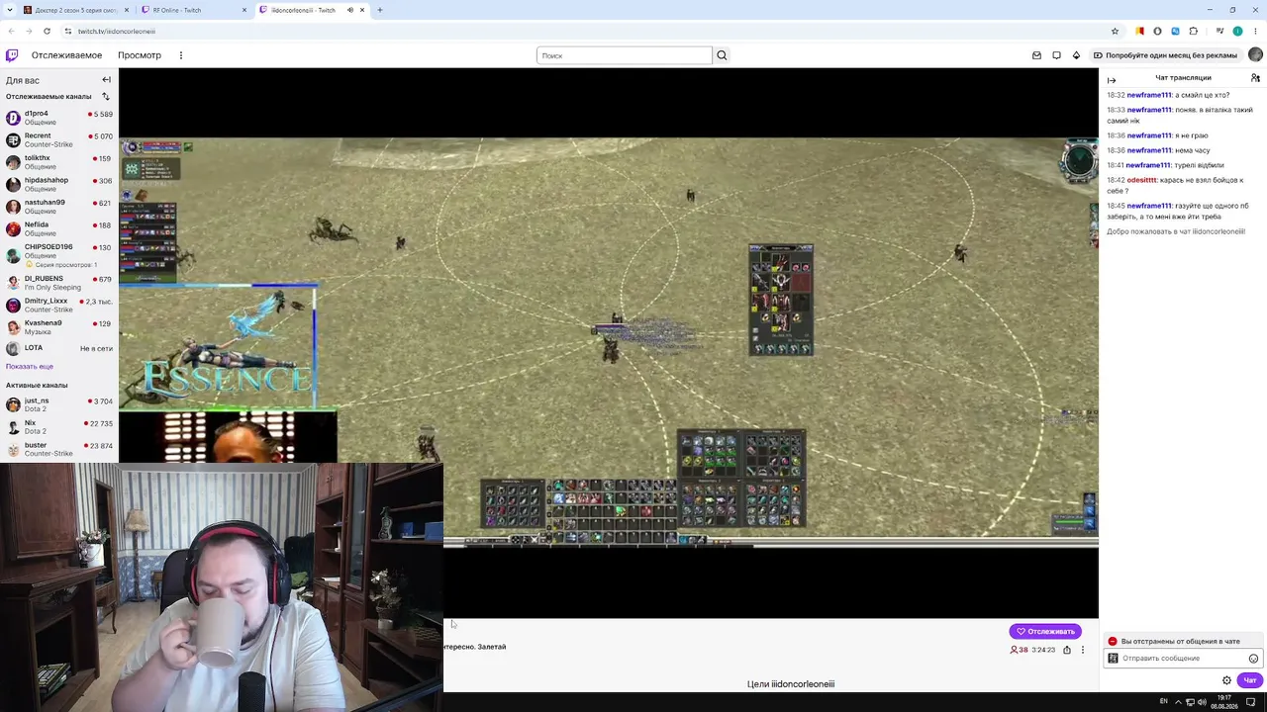Open stream options three-dot menu
The image size is (1267, 712).
(1083, 650)
